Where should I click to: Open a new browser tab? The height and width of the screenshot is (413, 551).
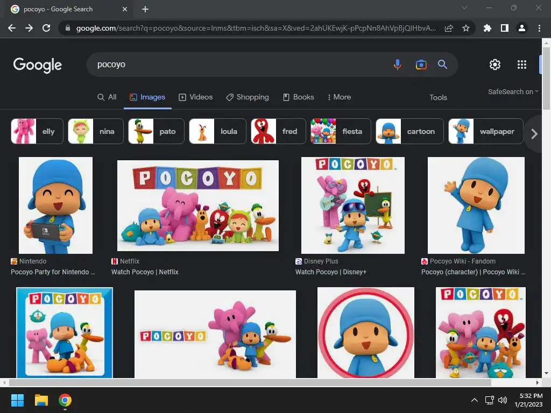[145, 9]
